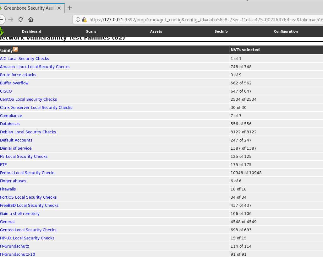Open the CISCO family link
323x257 pixels.
[6, 91]
